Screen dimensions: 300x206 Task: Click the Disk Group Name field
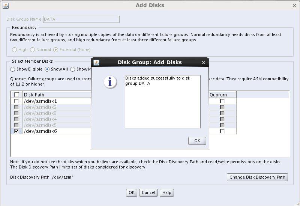tap(81, 19)
